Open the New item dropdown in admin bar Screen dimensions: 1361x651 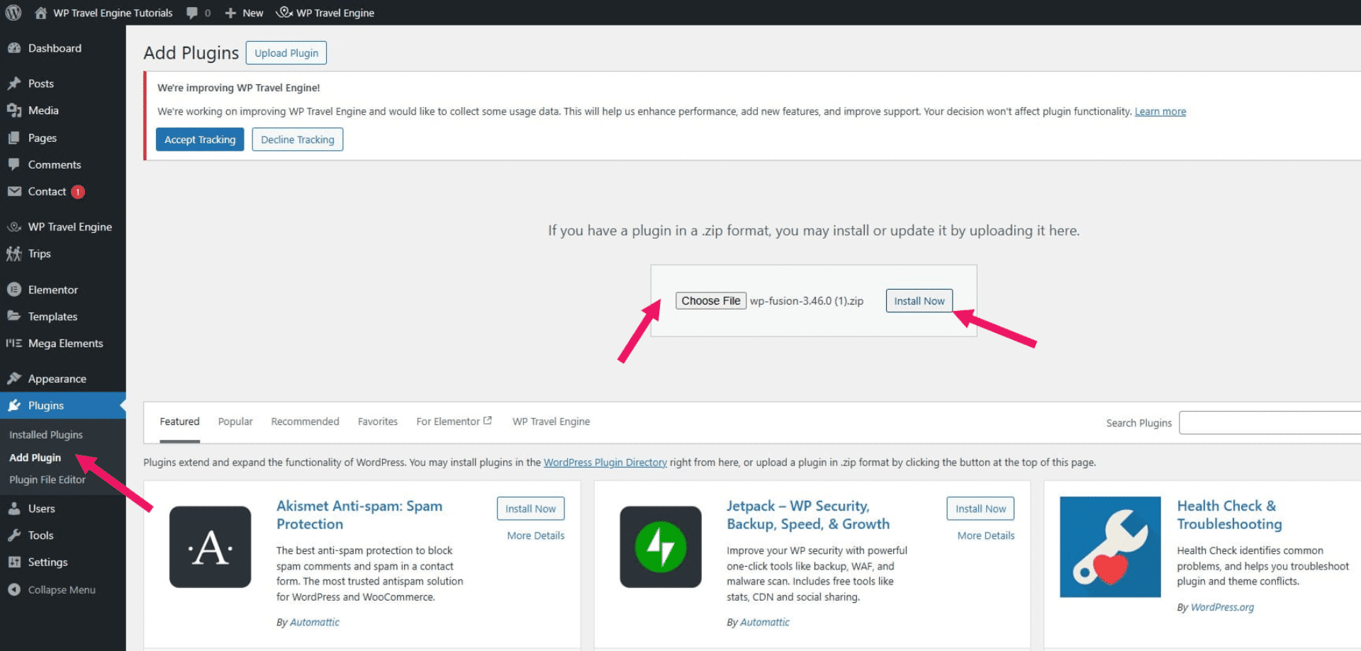[x=244, y=12]
